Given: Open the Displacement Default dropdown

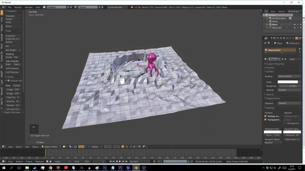Looking at the screenshot, I should click(x=289, y=104).
